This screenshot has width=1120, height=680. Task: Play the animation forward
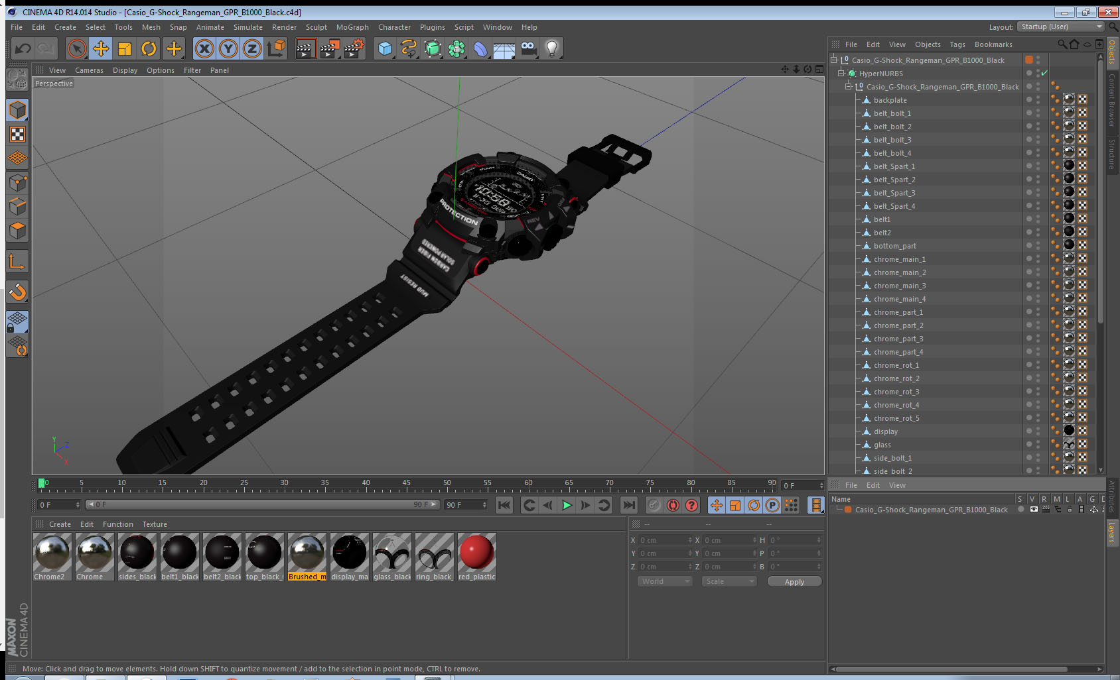point(567,505)
